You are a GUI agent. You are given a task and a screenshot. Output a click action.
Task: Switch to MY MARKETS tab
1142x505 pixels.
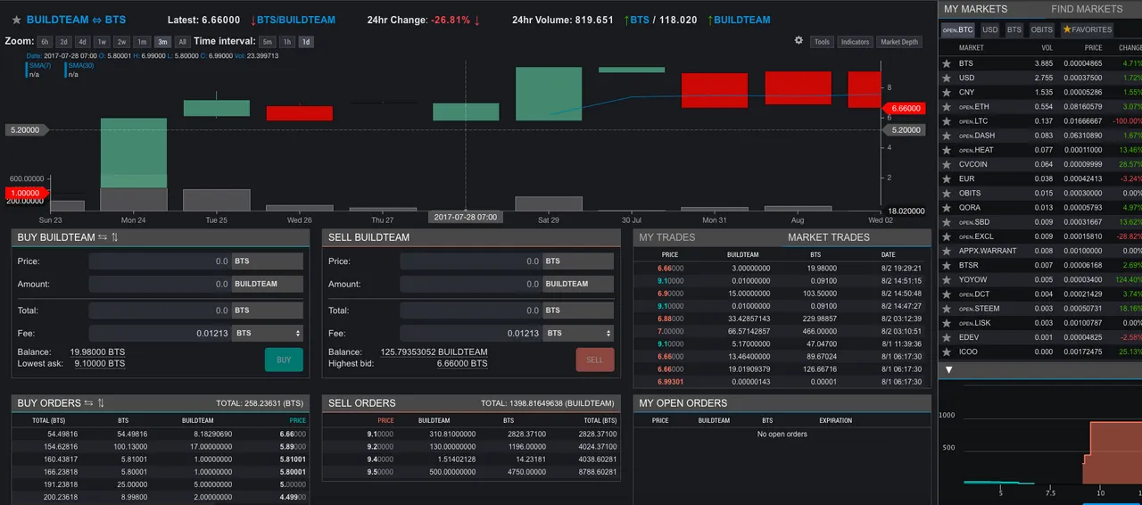[x=975, y=9]
